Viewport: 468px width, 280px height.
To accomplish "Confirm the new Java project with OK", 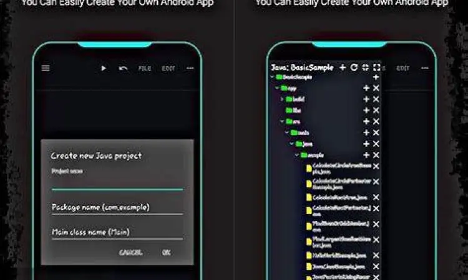I will tap(166, 253).
